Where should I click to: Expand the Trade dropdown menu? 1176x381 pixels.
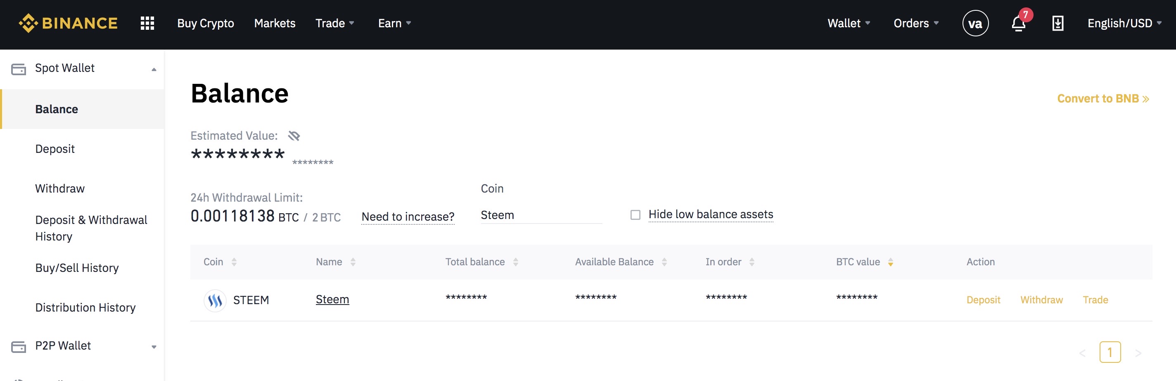[334, 23]
